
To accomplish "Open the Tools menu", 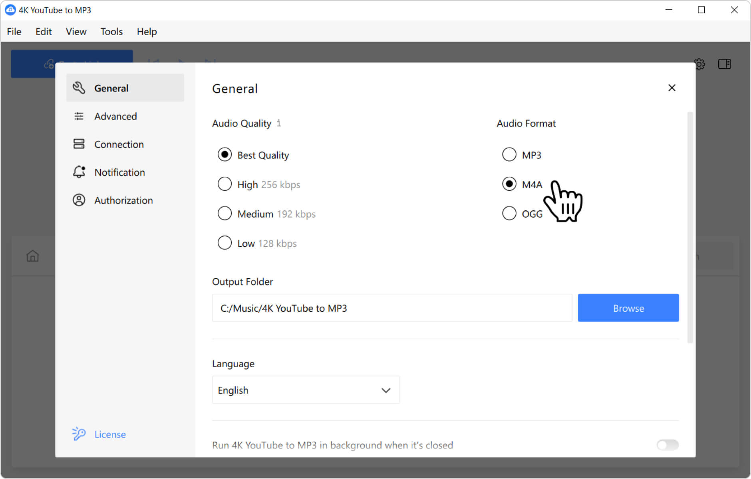I will click(x=111, y=32).
